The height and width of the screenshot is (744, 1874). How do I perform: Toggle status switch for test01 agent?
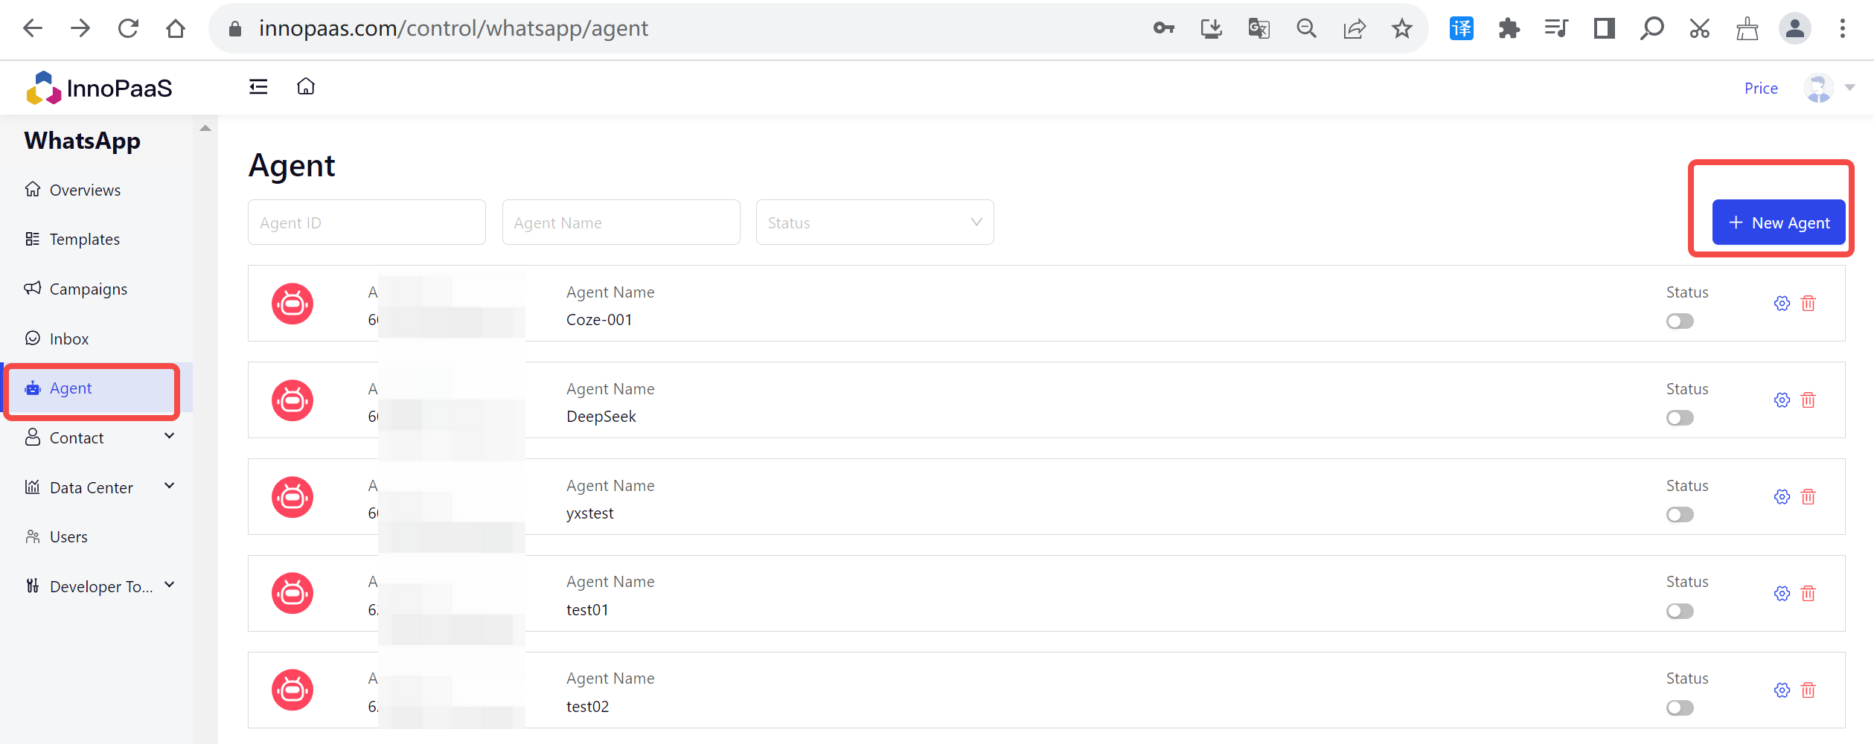1680,612
